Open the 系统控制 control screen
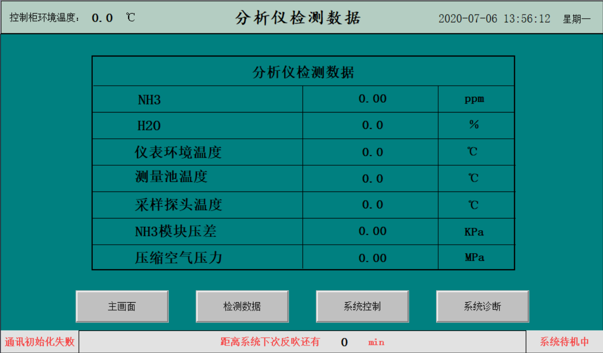Image resolution: width=603 pixels, height=353 pixels. point(362,306)
